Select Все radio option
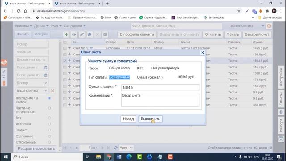Screen dimensions: 286x161 pos(50,118)
